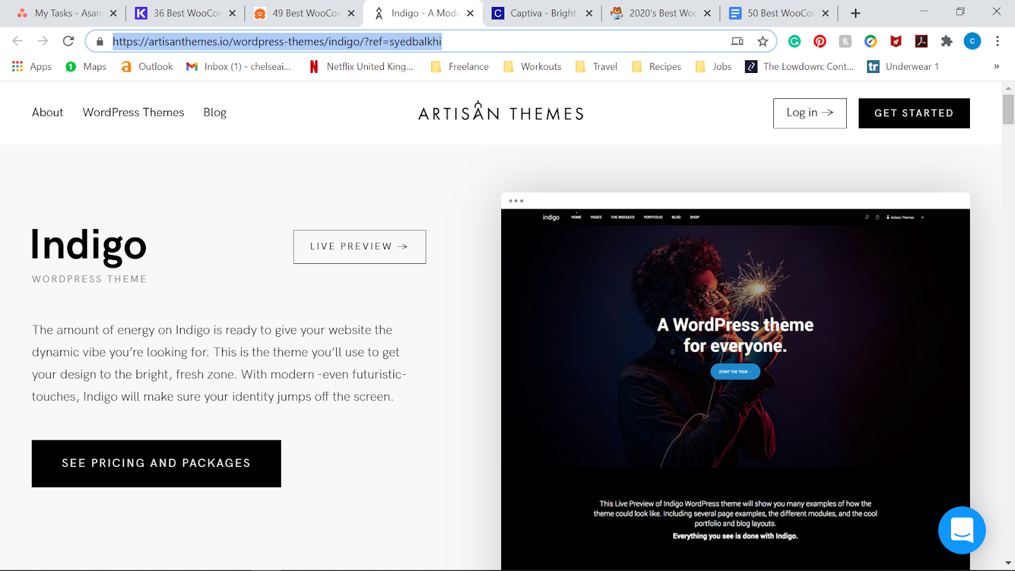Open The Lowdown bookmark
The height and width of the screenshot is (571, 1015).
click(799, 67)
